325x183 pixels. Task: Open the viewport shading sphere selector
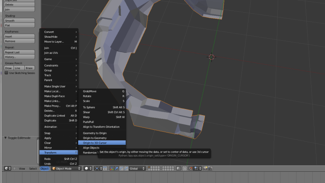click(88, 168)
